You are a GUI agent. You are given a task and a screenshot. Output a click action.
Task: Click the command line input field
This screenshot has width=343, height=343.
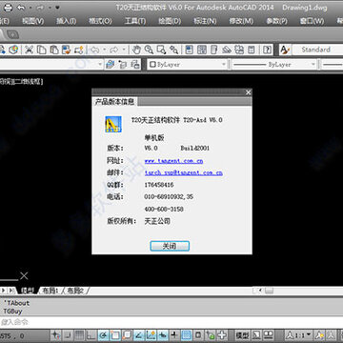[x=171, y=322]
